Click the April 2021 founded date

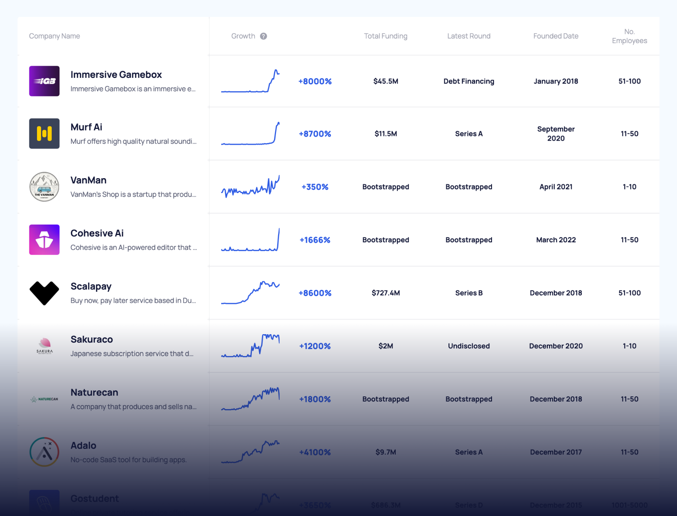click(x=556, y=187)
